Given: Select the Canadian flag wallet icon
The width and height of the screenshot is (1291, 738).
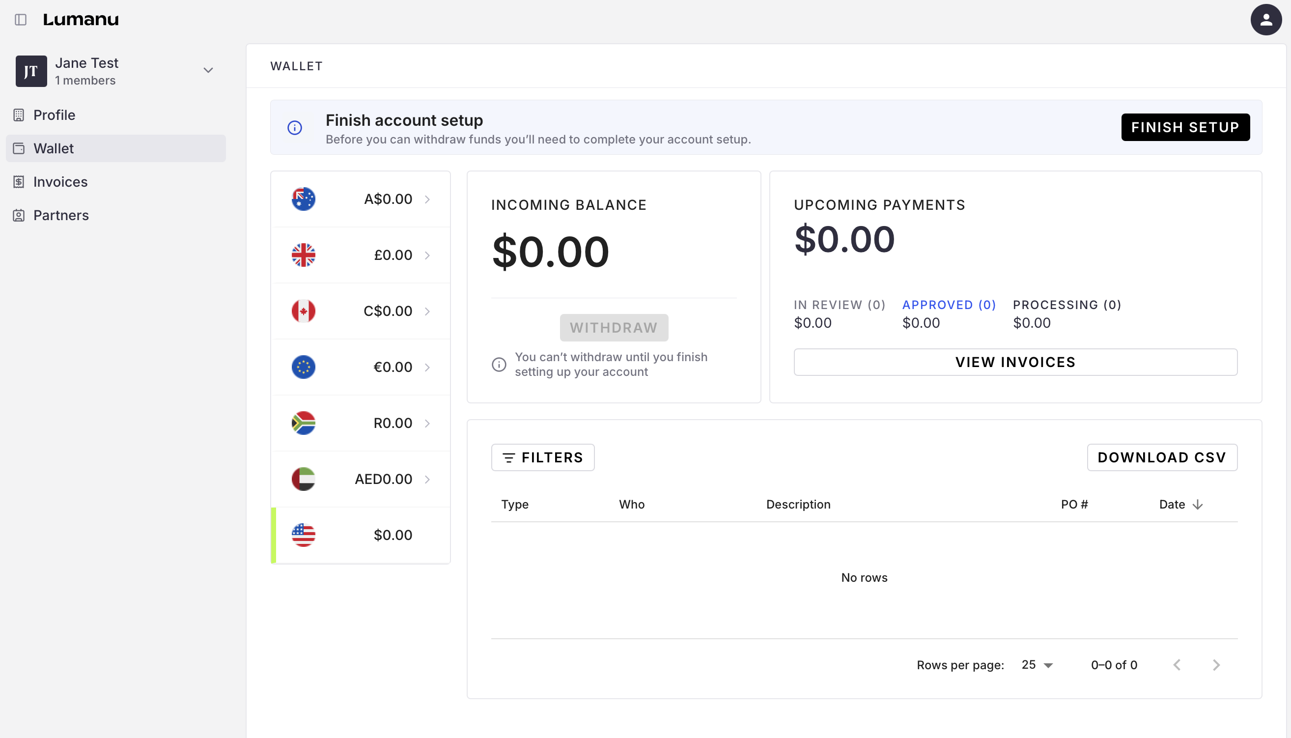Looking at the screenshot, I should tap(304, 311).
